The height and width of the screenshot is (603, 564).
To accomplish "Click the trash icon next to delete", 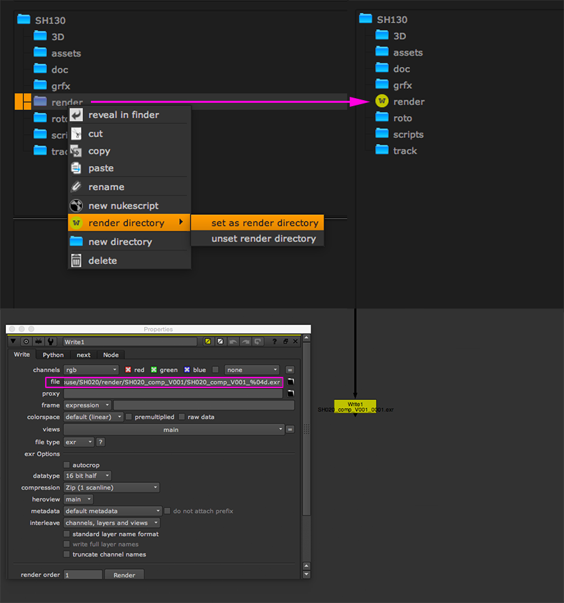I will pyautogui.click(x=76, y=261).
